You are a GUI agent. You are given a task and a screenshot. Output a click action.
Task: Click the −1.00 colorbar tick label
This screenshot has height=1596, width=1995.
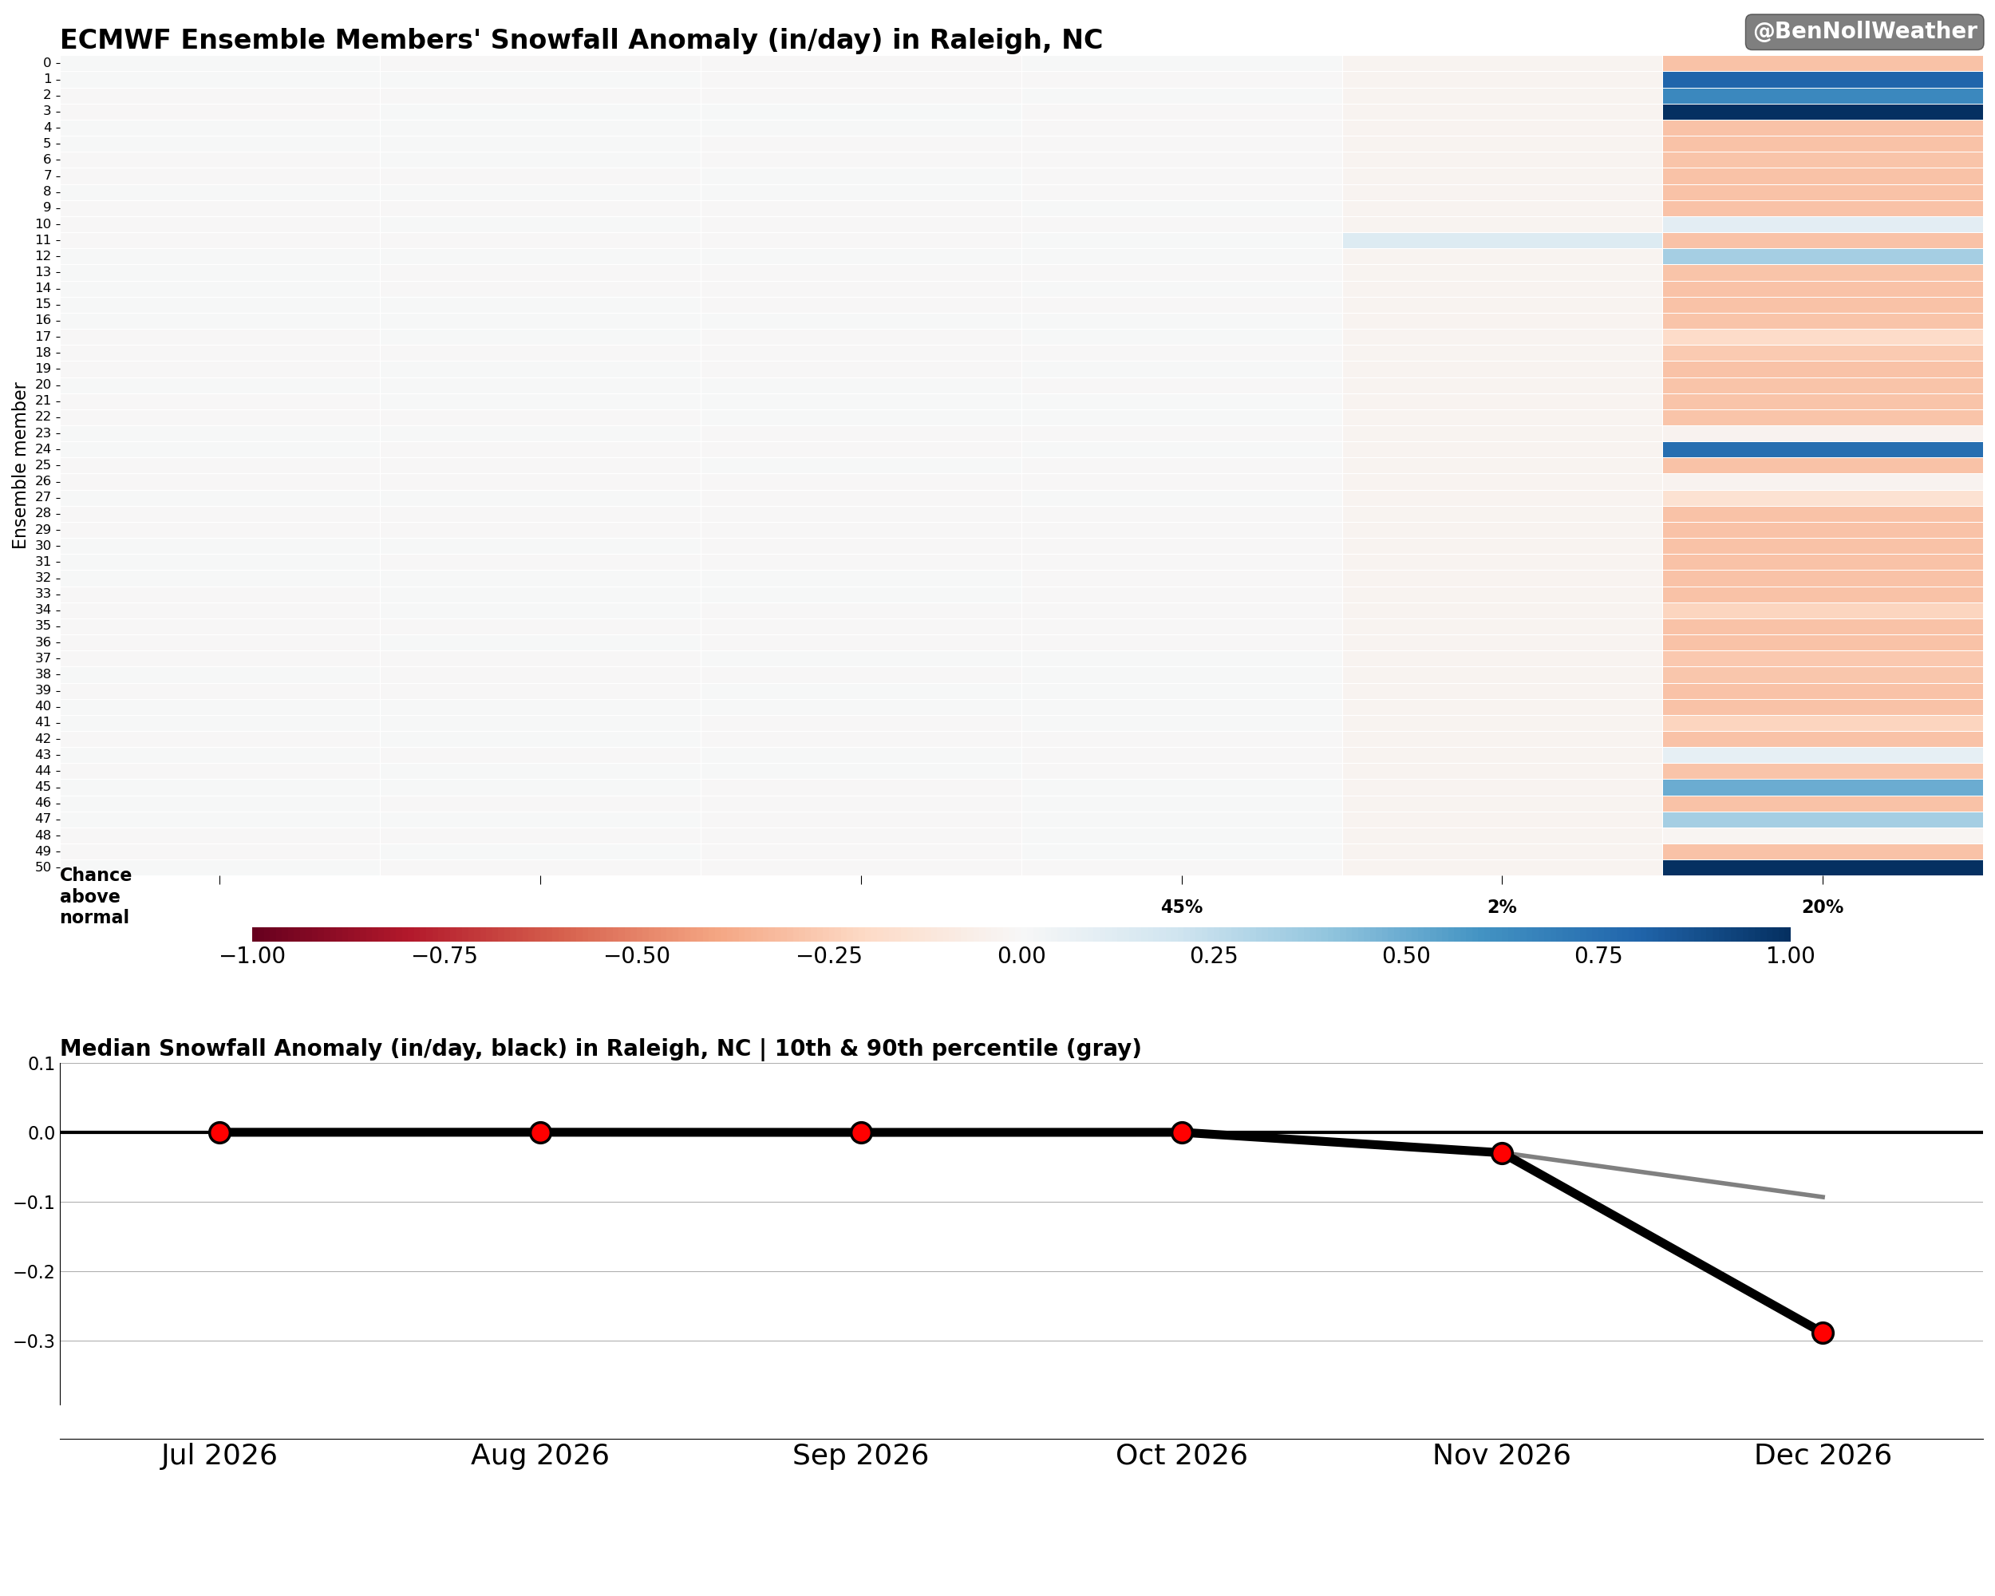coord(251,957)
